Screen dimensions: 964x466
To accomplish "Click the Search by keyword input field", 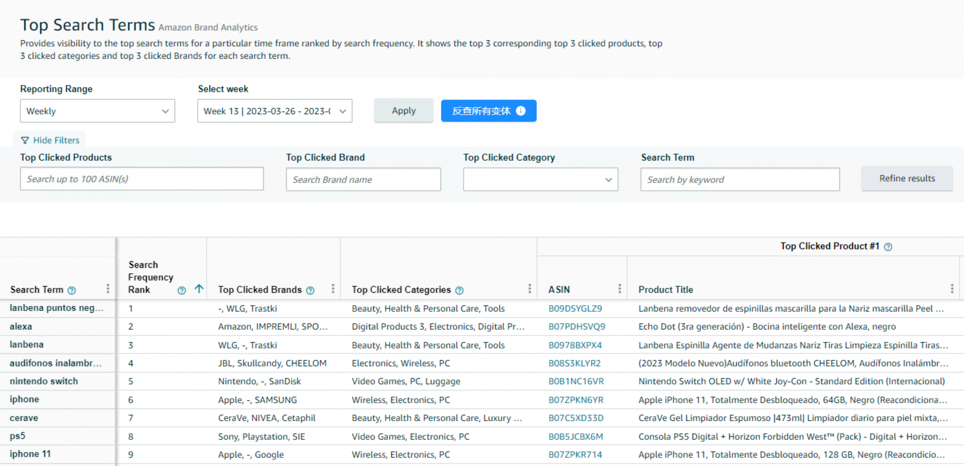I will [x=740, y=180].
